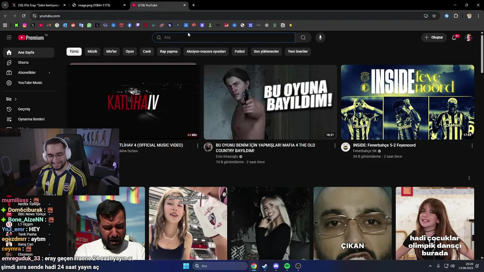
Task: Open the YouTube hamburger guide menu
Action: pyautogui.click(x=9, y=37)
